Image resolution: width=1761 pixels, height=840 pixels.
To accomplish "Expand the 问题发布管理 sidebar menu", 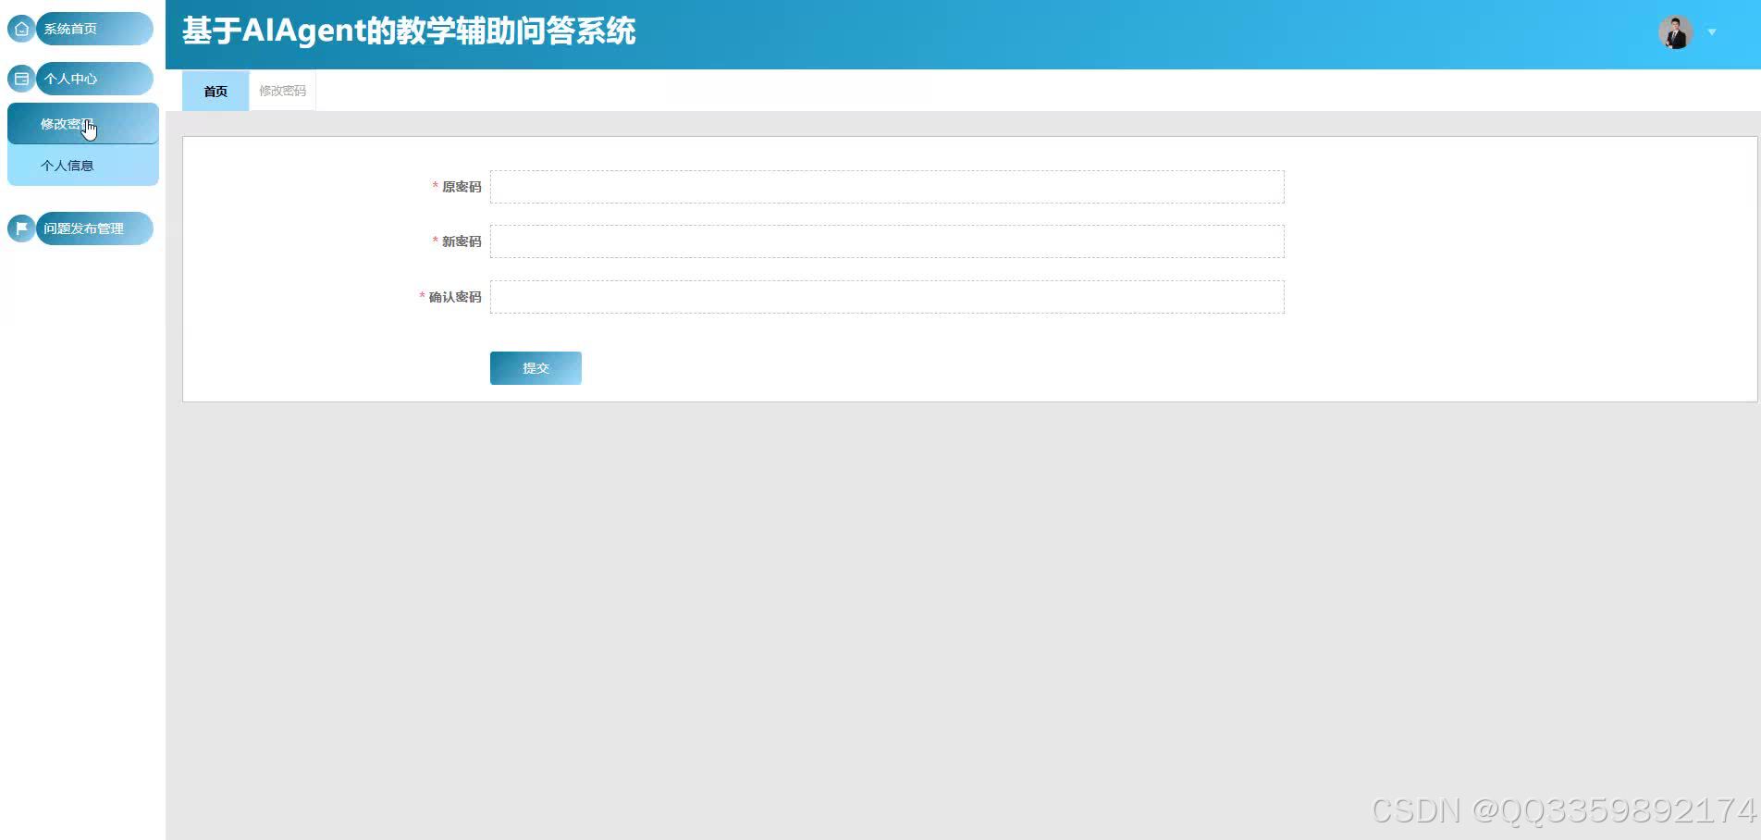I will 94,229.
